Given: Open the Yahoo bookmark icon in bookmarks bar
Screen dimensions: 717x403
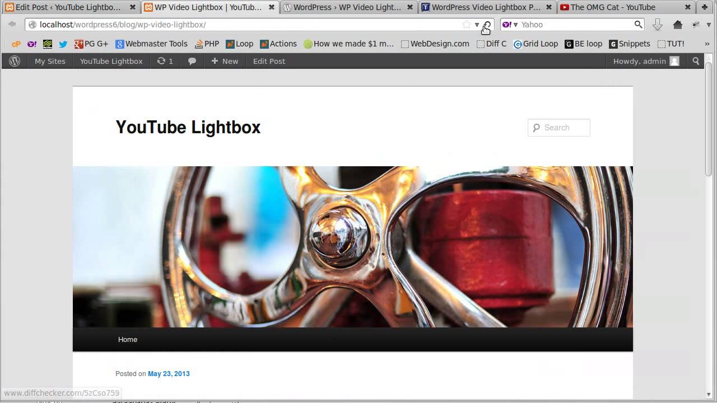Looking at the screenshot, I should tap(32, 44).
